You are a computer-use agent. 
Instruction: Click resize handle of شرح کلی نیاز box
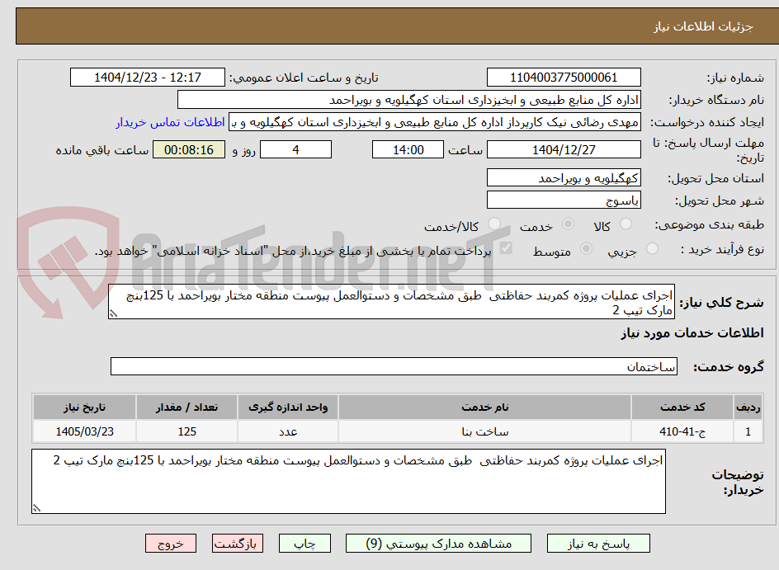113,313
